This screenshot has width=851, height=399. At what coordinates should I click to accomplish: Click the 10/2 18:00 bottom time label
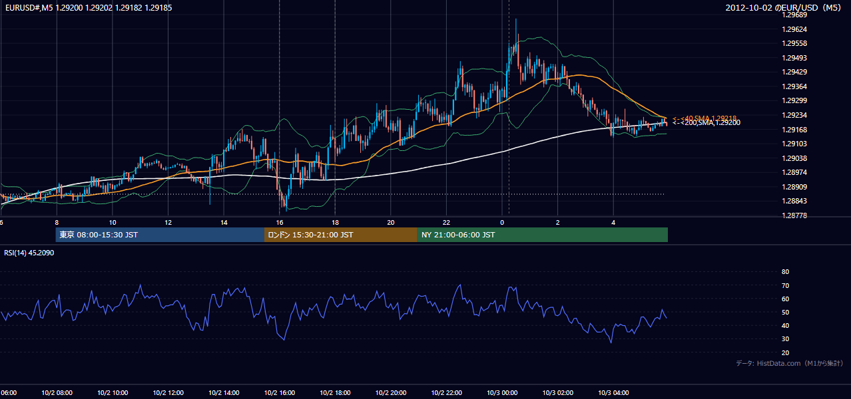click(335, 393)
